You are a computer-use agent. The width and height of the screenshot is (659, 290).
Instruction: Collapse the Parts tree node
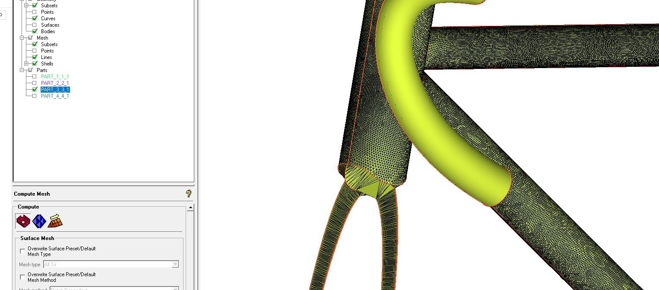click(x=22, y=70)
